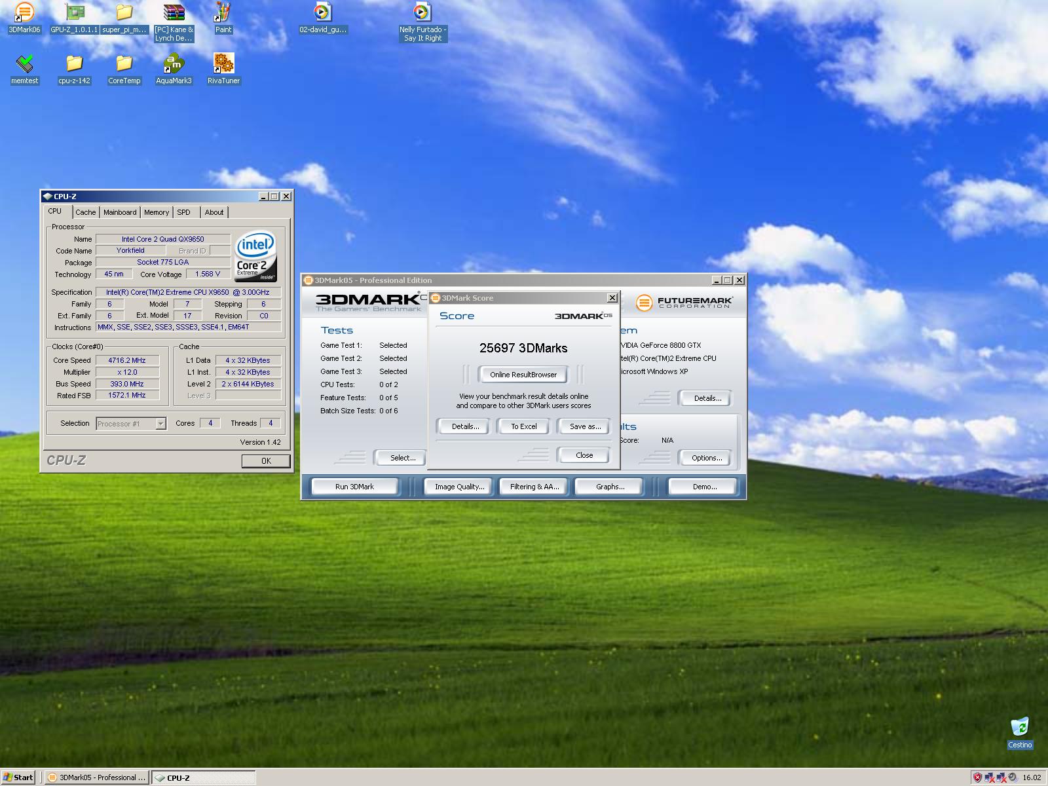Viewport: 1048px width, 786px height.
Task: Click the Intel Core 2 Extreme logo
Action: (255, 256)
